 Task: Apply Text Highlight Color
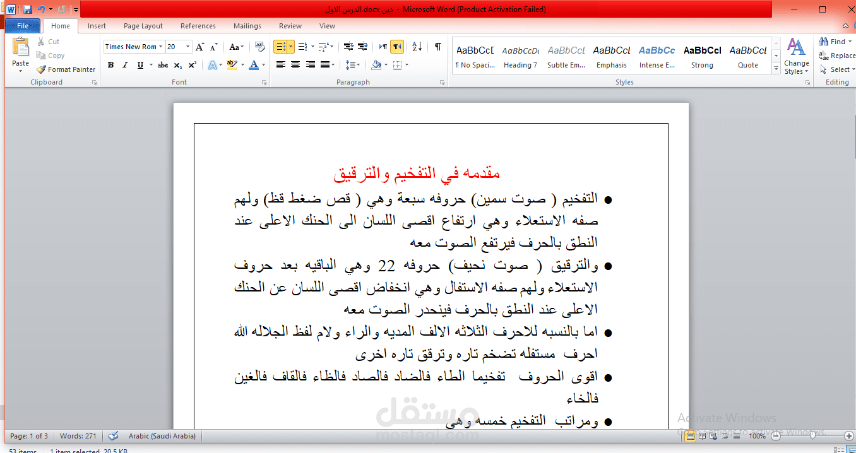click(232, 65)
